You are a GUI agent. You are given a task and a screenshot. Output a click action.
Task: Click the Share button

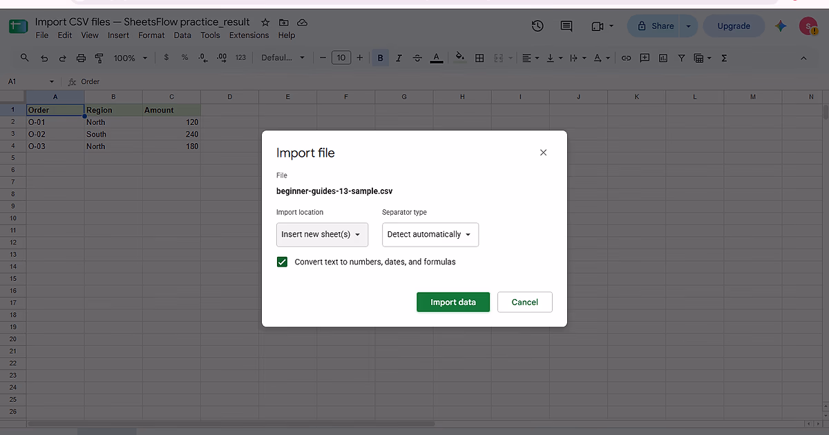coord(654,26)
